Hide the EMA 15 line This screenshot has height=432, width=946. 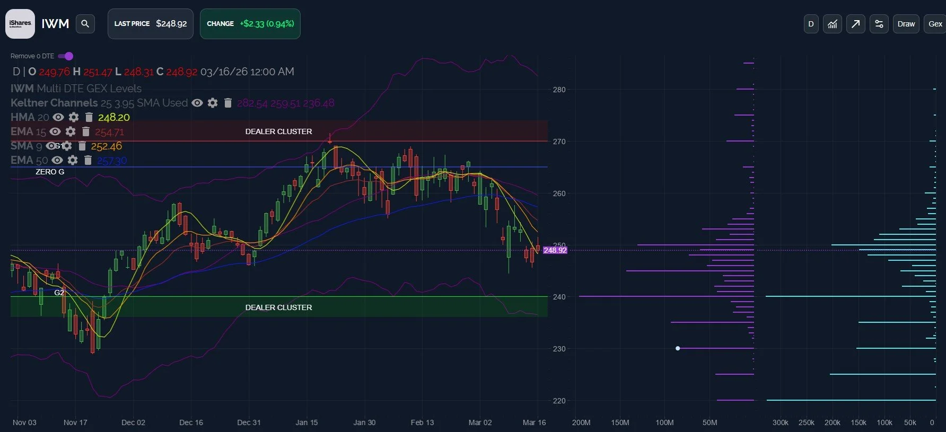click(x=55, y=131)
